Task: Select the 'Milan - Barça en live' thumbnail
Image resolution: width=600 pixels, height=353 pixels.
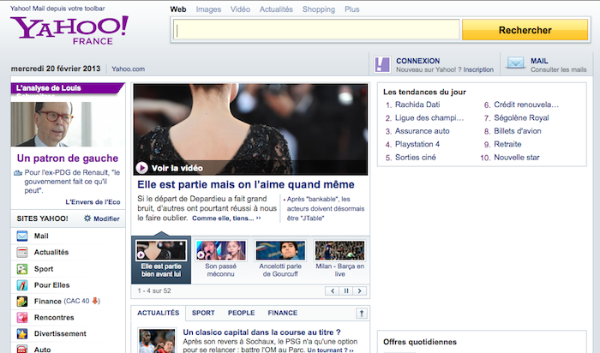Action: (339, 256)
